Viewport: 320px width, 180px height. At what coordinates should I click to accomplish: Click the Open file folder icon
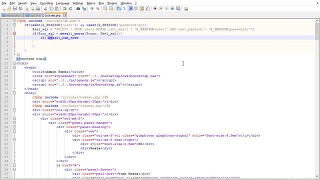(x=9, y=8)
